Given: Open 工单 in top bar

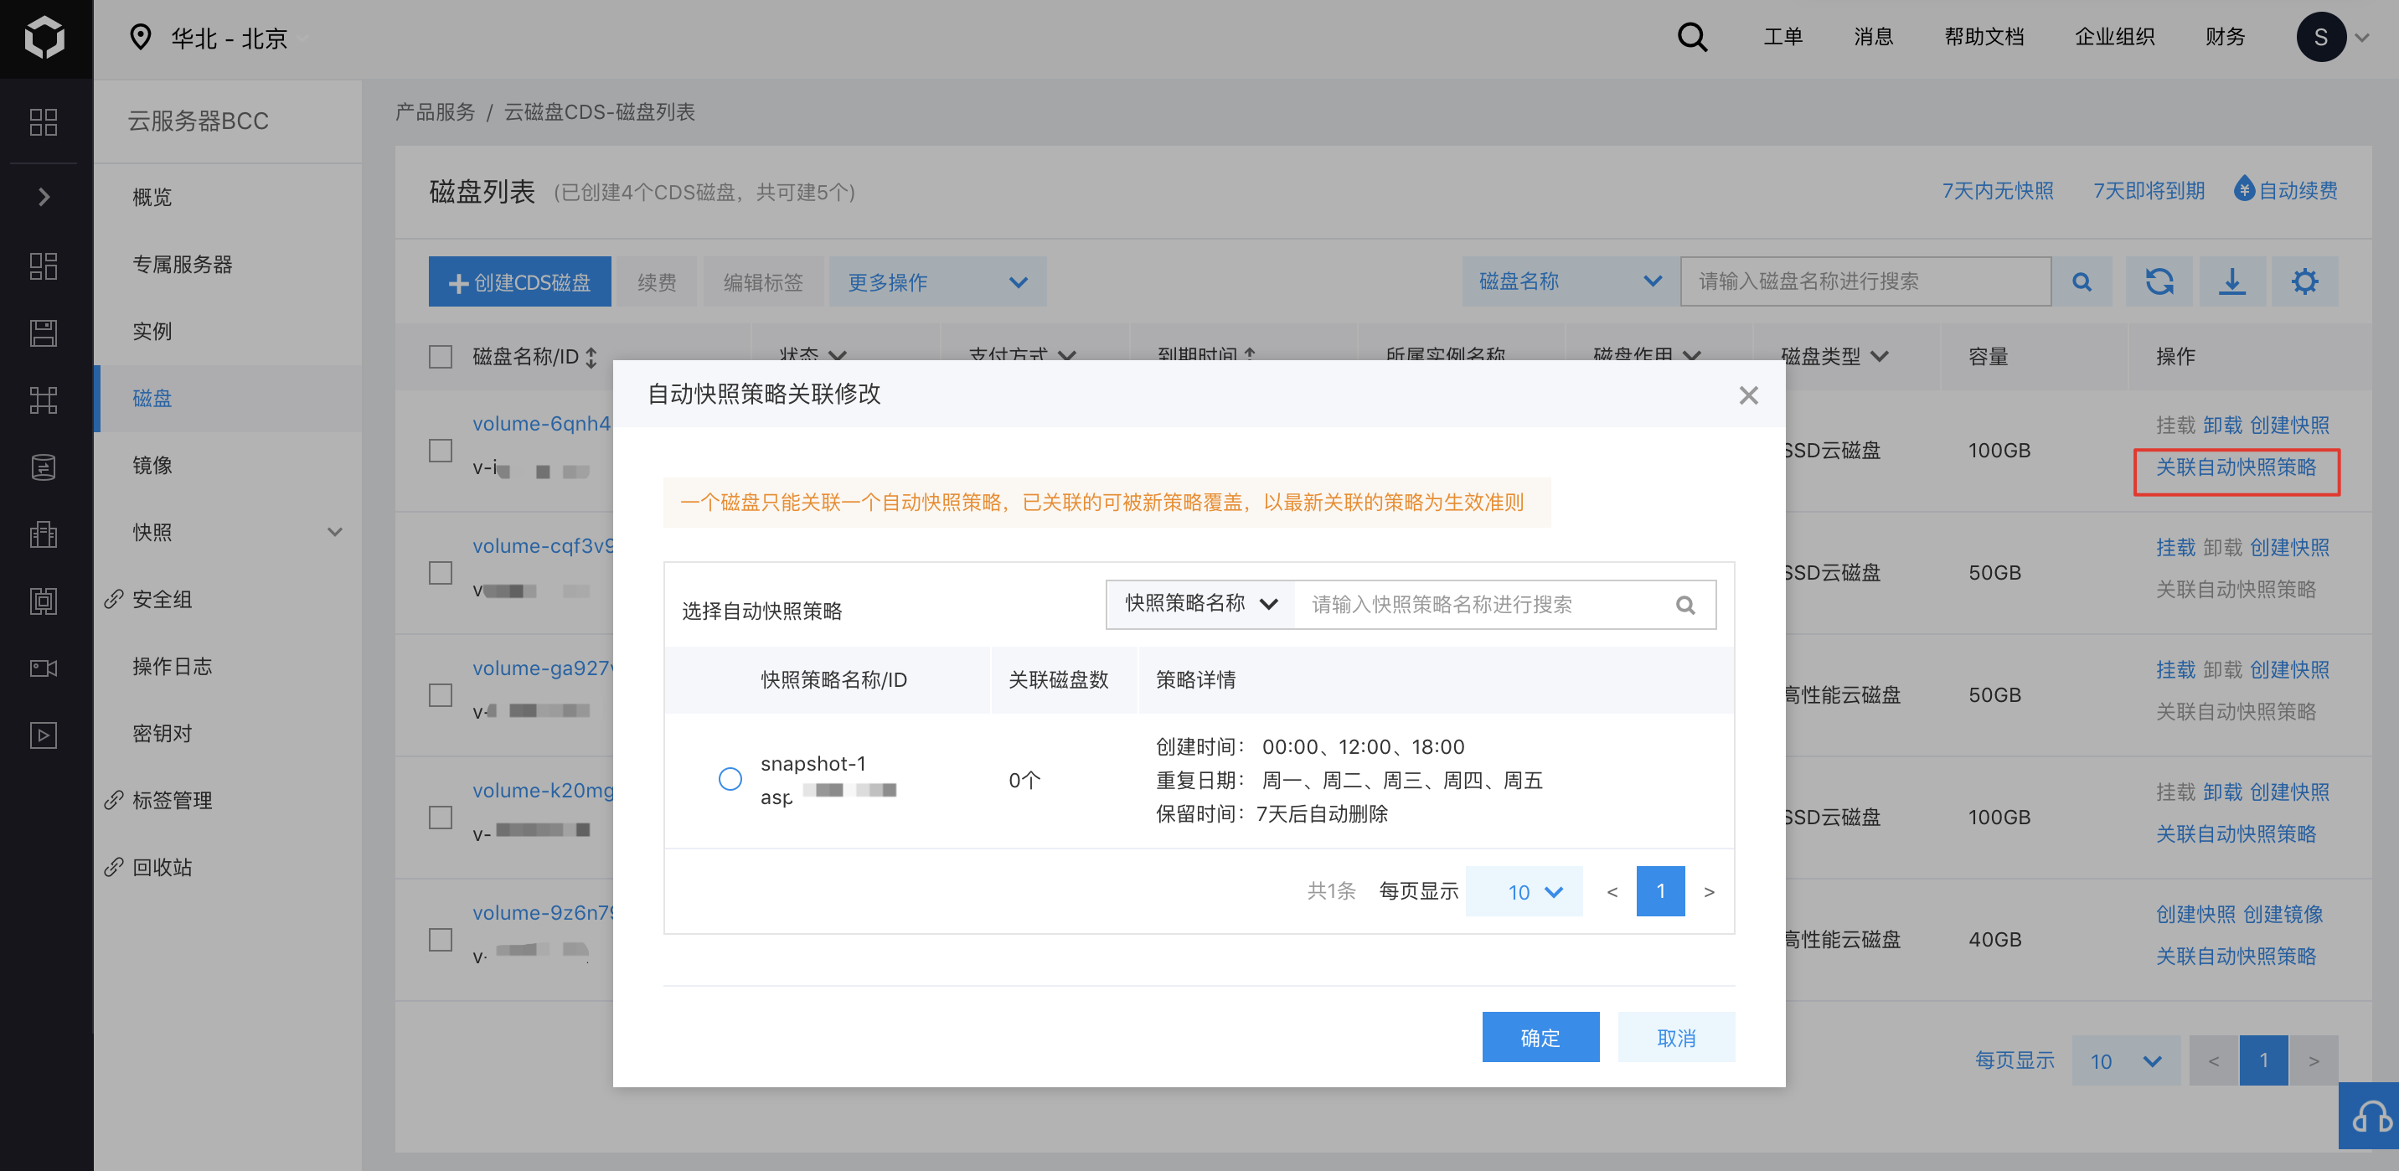Looking at the screenshot, I should click(1782, 37).
